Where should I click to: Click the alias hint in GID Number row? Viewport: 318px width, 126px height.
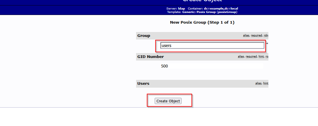(241, 57)
